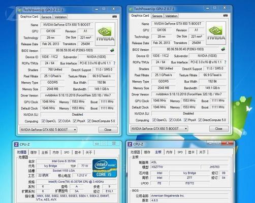The width and height of the screenshot is (255, 203).
Task: Click the Bus Interface question mark in left GPU-Z
Action: [x=114, y=63]
